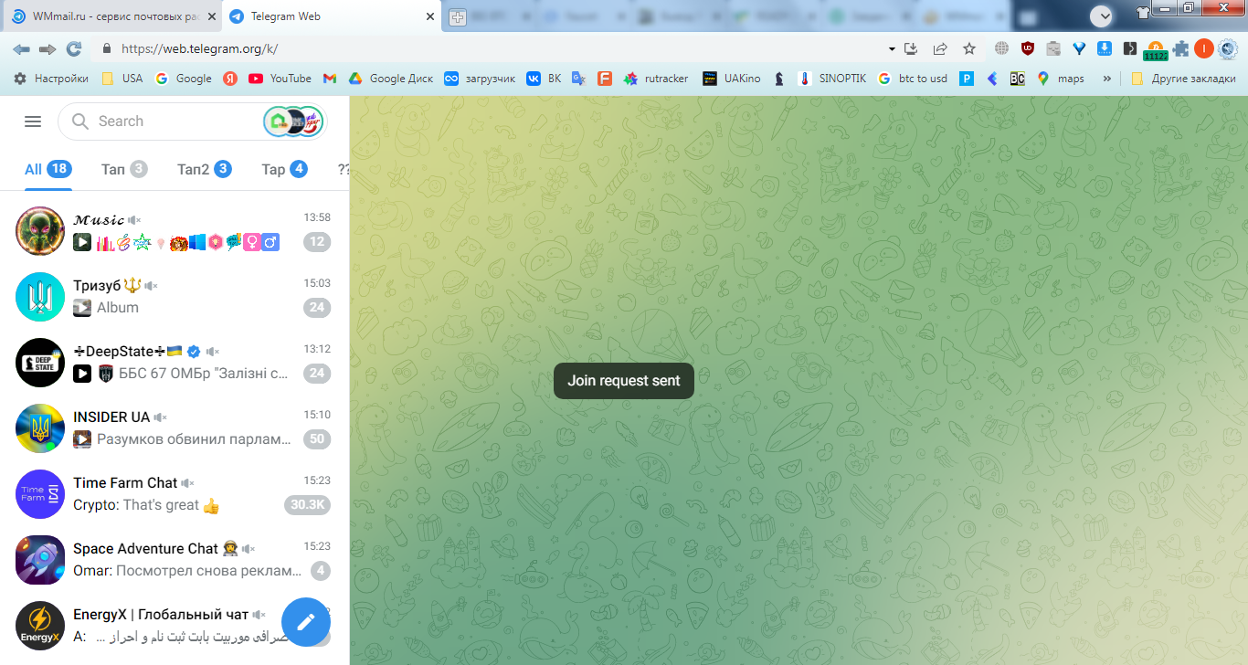Open the tab search dropdown

[1101, 16]
